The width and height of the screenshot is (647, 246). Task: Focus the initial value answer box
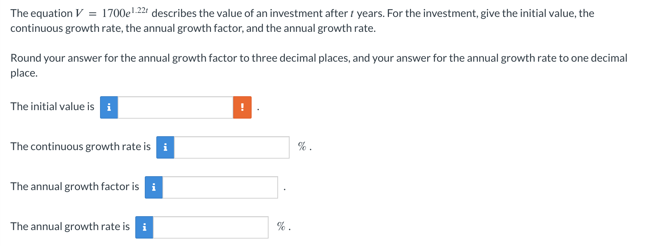[x=175, y=107]
